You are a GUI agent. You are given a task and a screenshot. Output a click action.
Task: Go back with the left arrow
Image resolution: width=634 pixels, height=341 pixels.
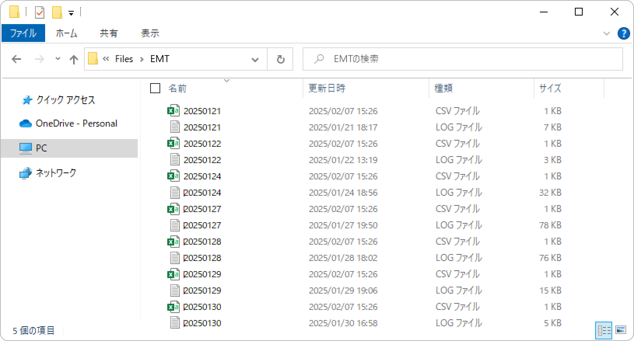(16, 59)
